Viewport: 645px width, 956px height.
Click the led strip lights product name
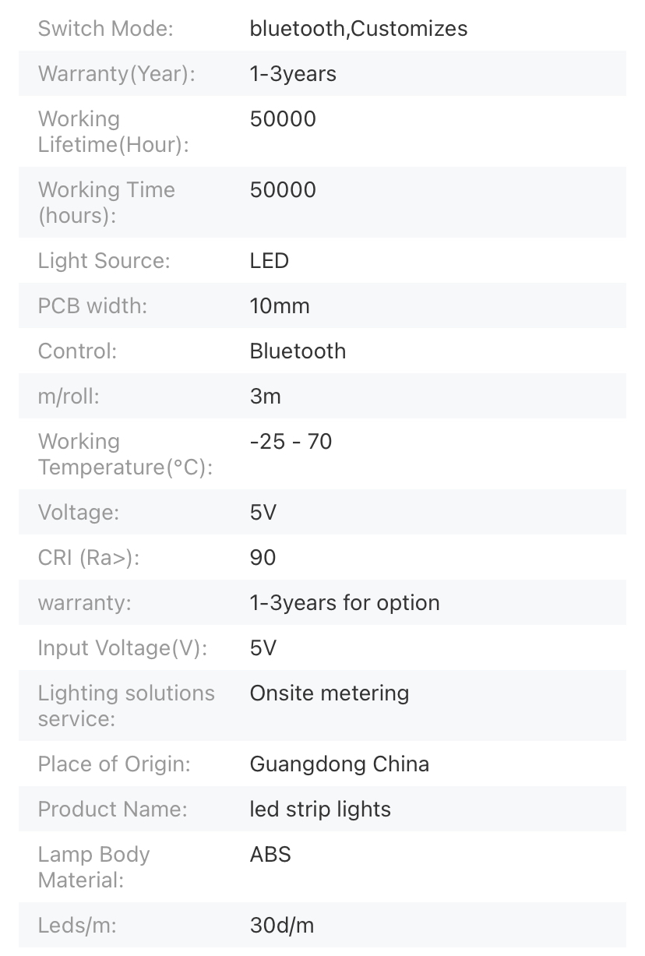[x=320, y=809]
